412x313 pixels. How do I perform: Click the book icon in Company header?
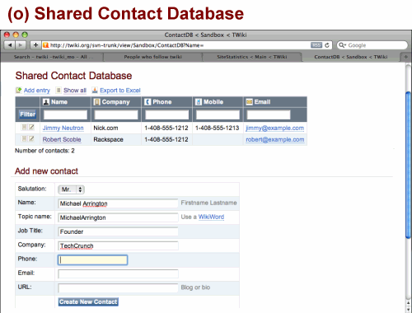coord(96,102)
